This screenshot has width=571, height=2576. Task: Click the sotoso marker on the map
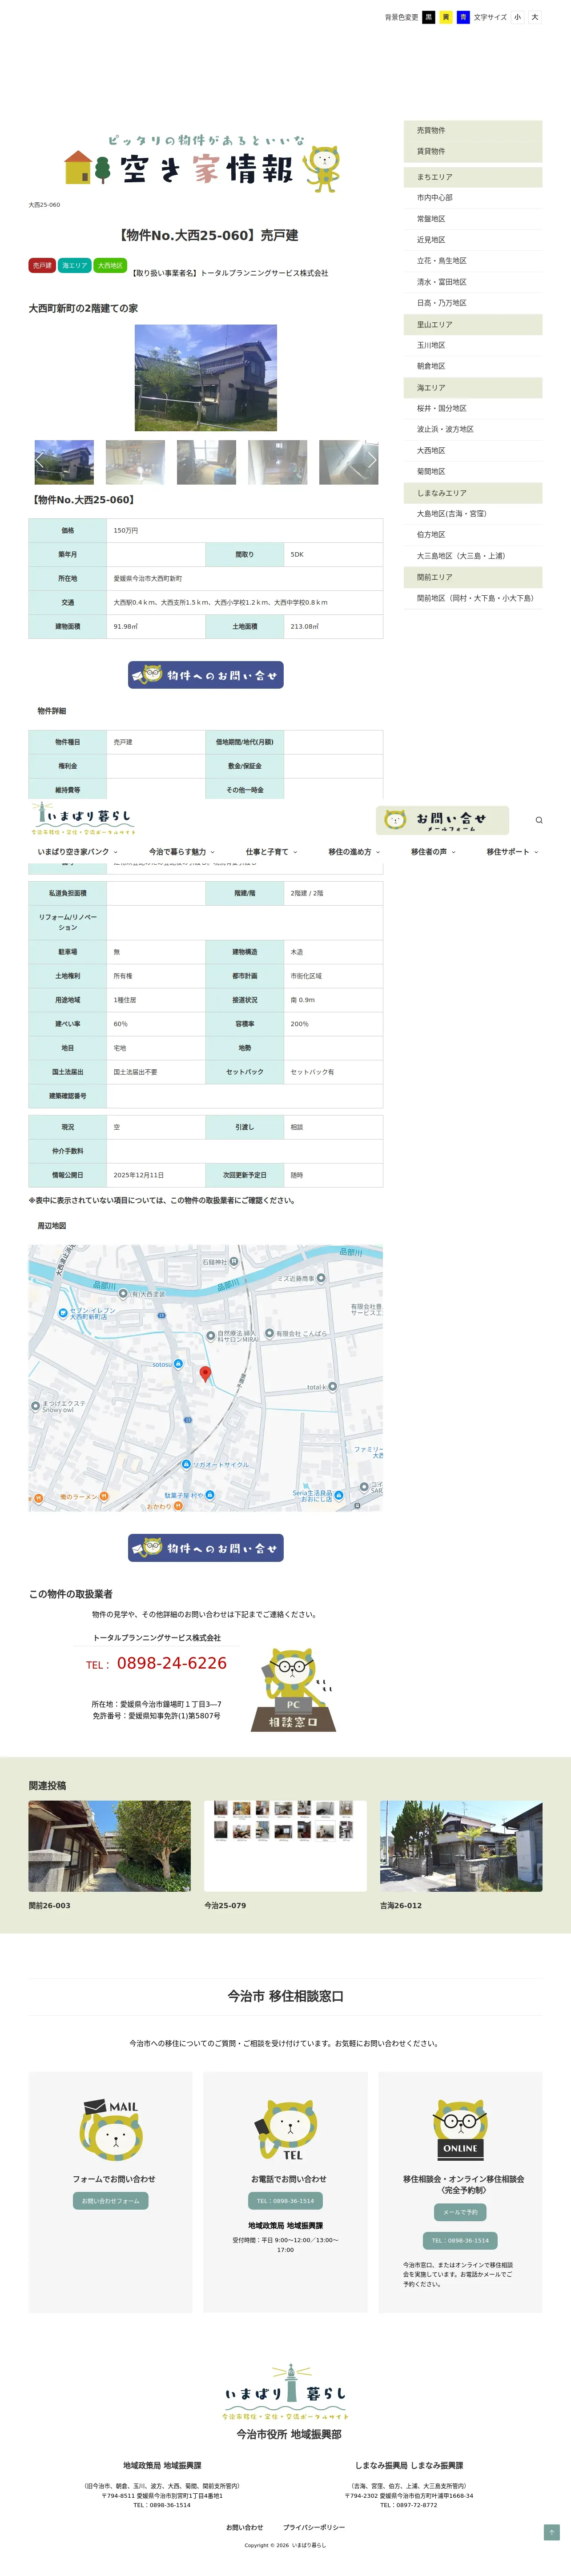[x=178, y=1363]
